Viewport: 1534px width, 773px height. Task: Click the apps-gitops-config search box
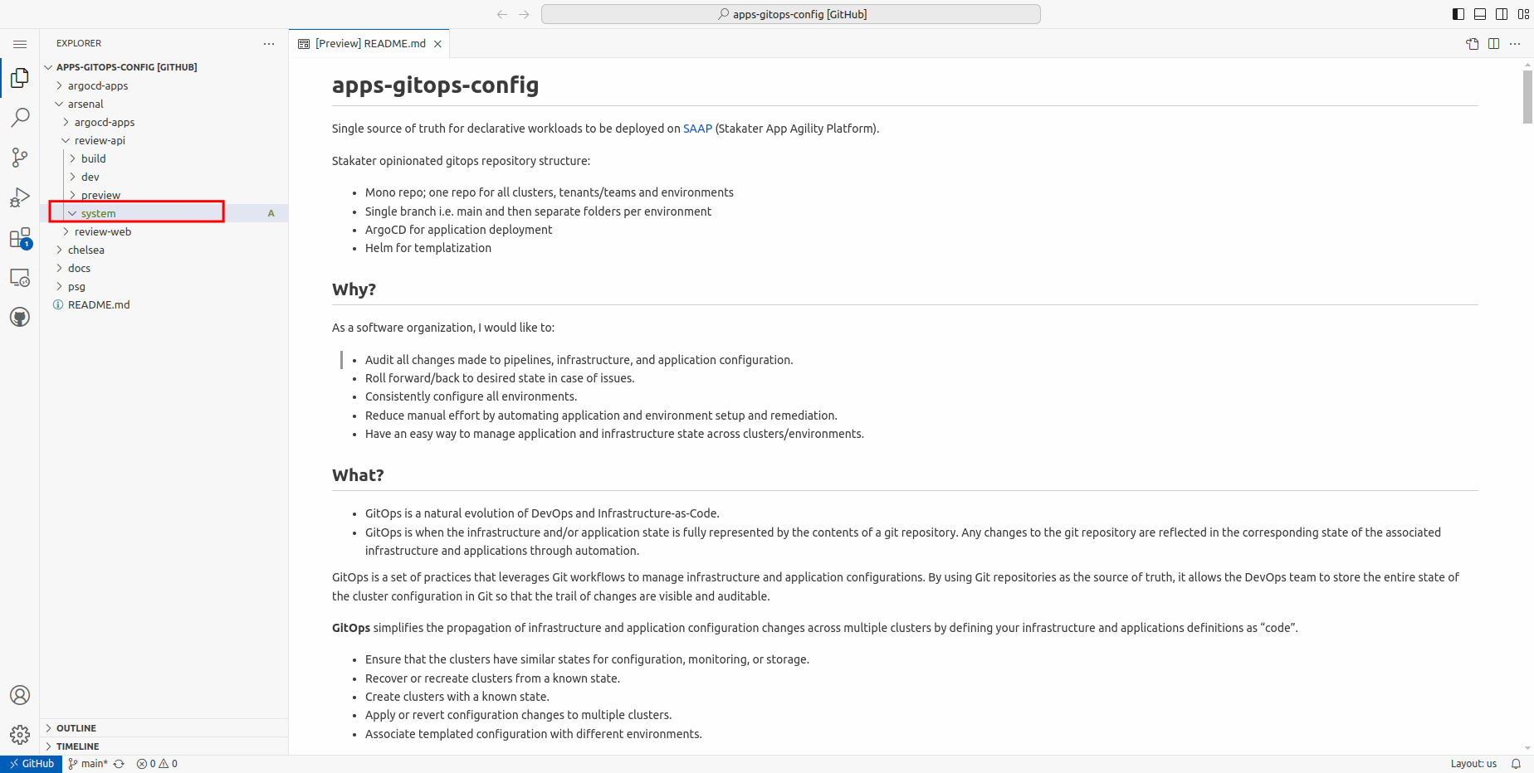pos(790,14)
